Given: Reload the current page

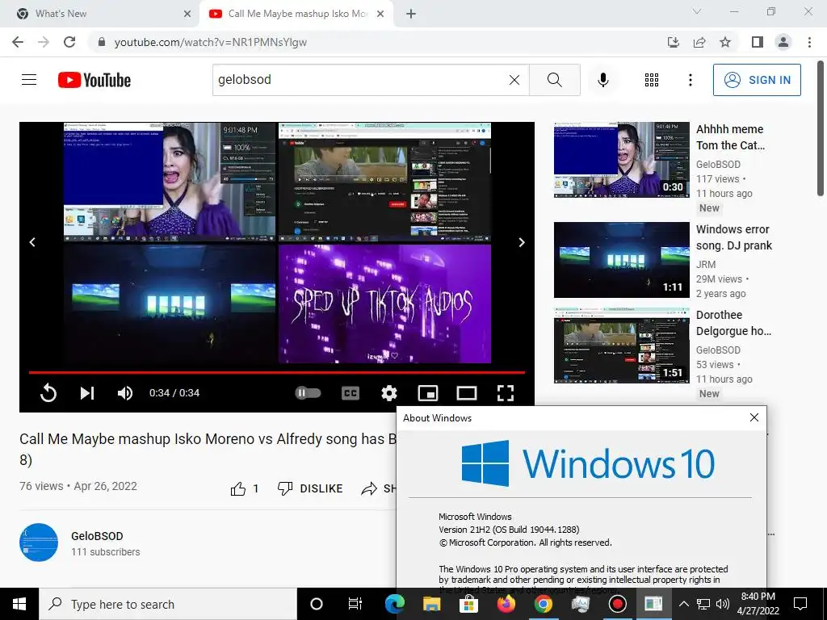Looking at the screenshot, I should tap(69, 42).
